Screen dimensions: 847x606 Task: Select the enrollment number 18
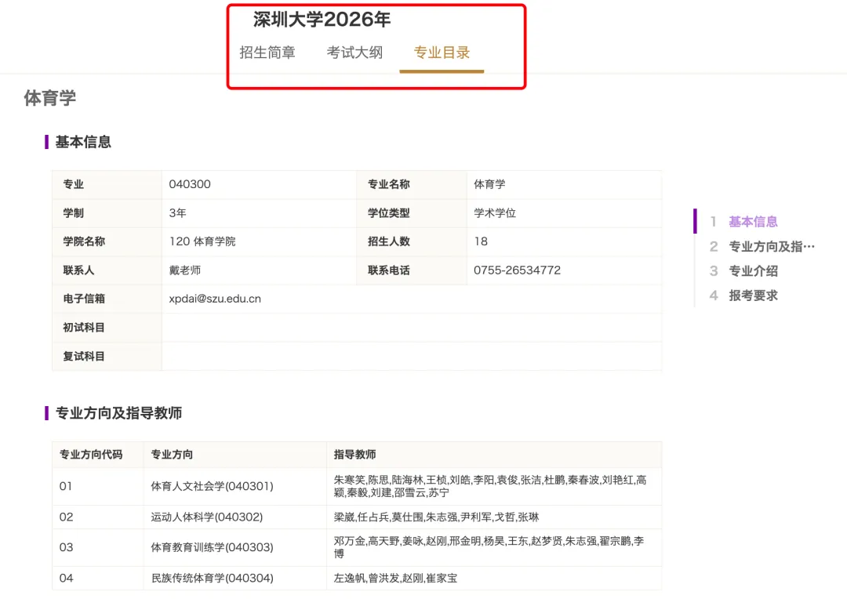[x=481, y=241]
